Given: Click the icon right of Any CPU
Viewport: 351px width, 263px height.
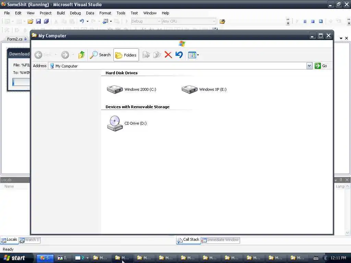Looking at the screenshot, I should click(x=222, y=22).
